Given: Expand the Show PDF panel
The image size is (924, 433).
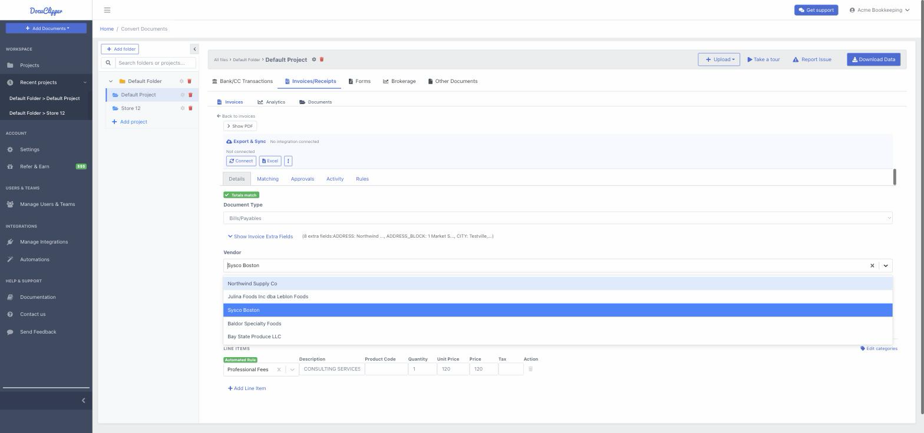Looking at the screenshot, I should tap(240, 126).
